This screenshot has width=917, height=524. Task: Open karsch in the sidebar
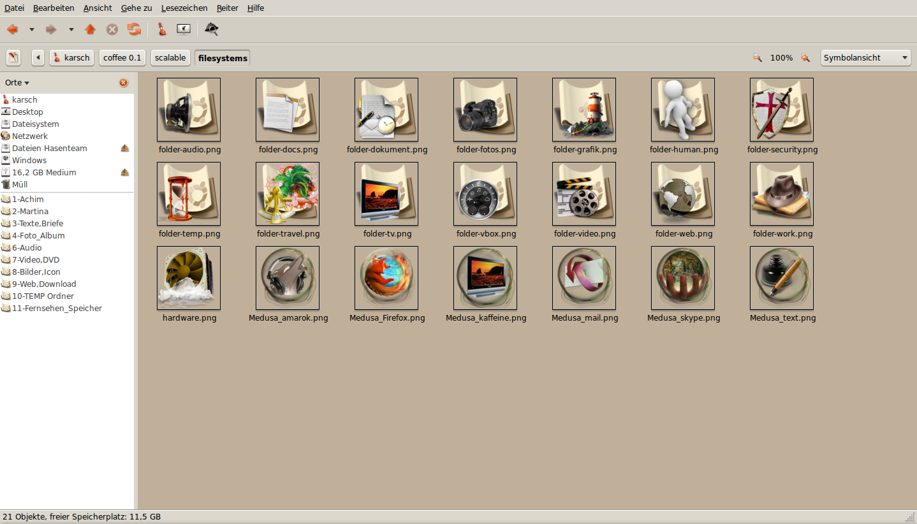[x=67, y=99]
